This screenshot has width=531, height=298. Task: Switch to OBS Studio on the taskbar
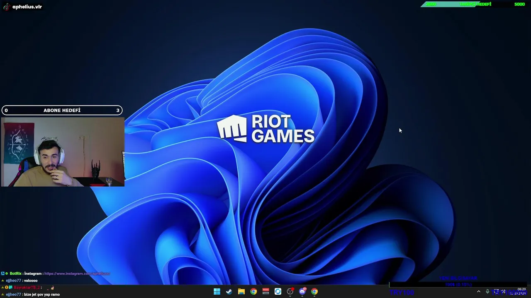coord(290,291)
